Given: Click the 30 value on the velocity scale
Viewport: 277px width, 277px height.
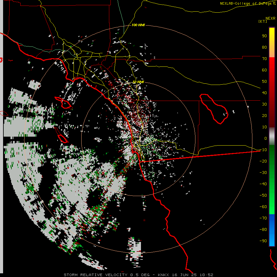Looking at the screenshot, I should click(264, 104).
